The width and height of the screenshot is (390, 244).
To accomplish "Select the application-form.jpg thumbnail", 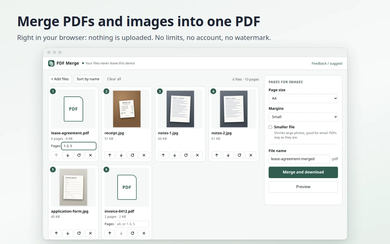I will [x=73, y=187].
